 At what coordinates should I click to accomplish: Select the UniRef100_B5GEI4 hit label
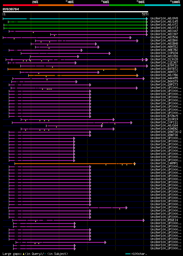[x=164, y=220]
